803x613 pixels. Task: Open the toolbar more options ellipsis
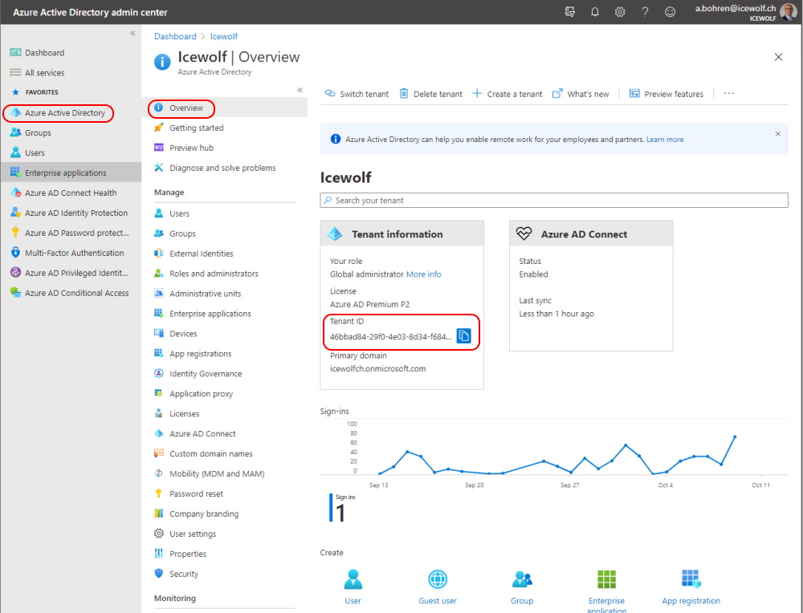pos(729,94)
